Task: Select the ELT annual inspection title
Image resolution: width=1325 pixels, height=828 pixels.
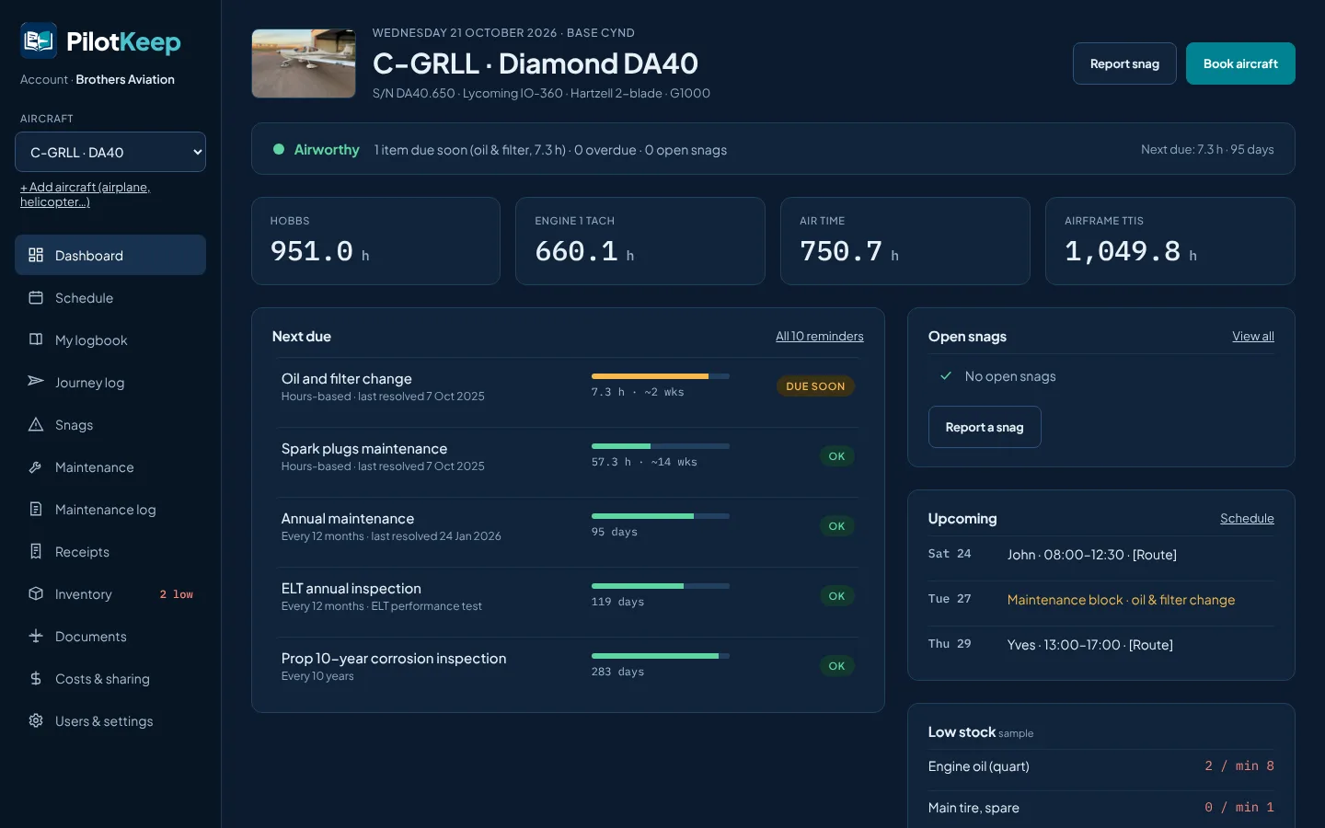Action: point(351,588)
